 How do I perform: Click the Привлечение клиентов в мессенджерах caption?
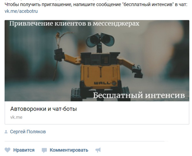tap(74, 23)
